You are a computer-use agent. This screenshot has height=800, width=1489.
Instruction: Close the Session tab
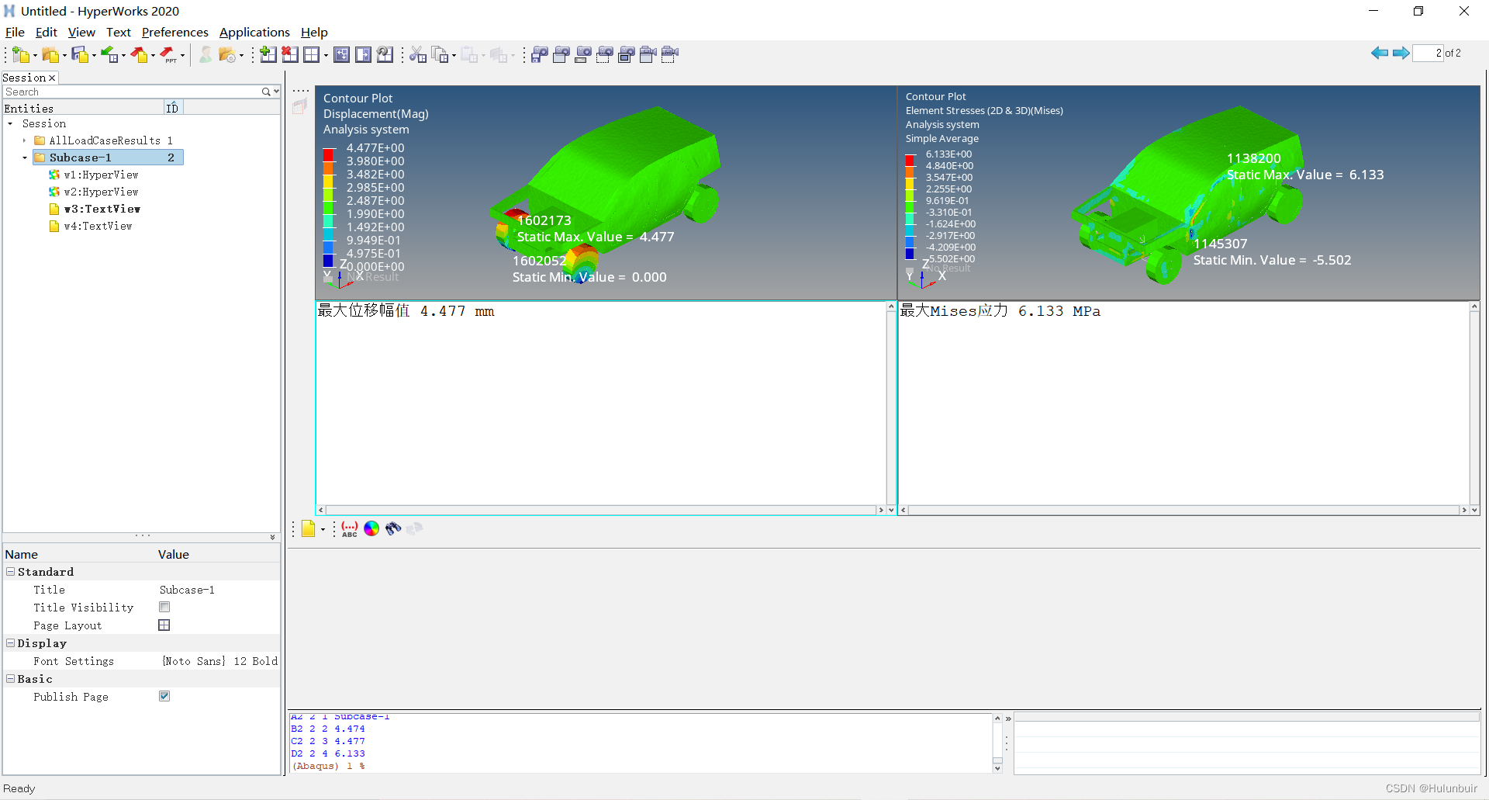tap(52, 78)
